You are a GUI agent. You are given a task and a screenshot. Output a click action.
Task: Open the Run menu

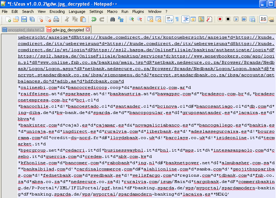125,12
